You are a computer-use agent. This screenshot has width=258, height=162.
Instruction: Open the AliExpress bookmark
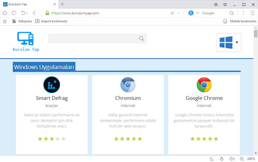click(x=22, y=21)
